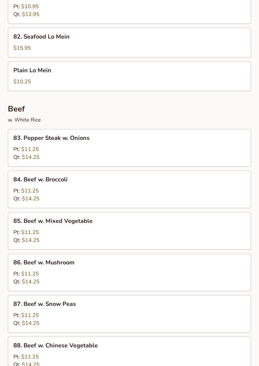Select Qt price for Beef w. Mixed Vegetable
The image size is (259, 366).
point(26,240)
